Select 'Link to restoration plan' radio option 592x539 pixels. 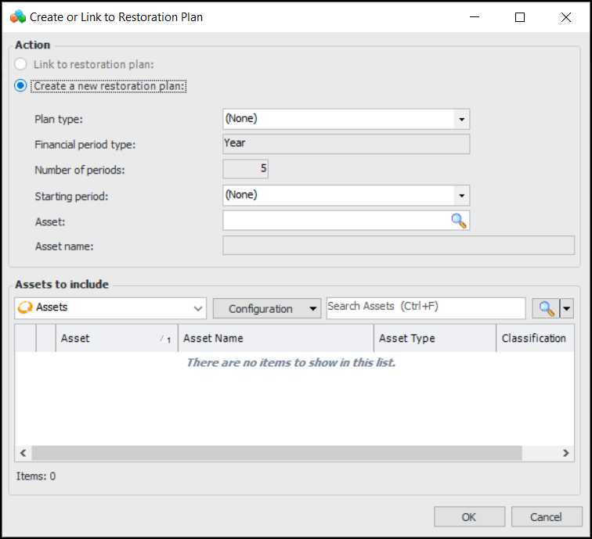tap(21, 64)
